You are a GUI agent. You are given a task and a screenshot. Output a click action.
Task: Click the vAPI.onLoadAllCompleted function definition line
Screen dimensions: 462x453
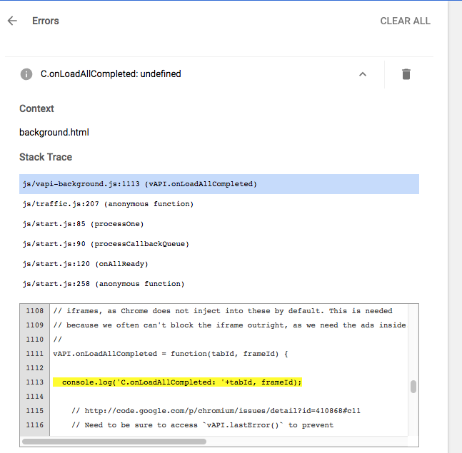click(170, 354)
